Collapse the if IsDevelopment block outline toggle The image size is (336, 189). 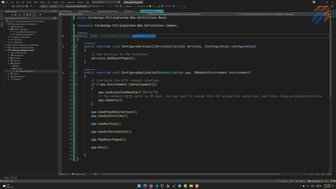pyautogui.click(x=76, y=85)
